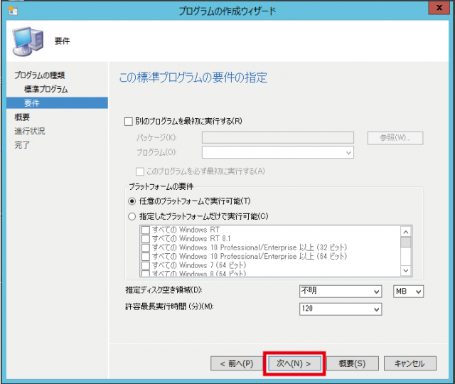Select 標準プログラム in the left navigation
455x384 pixels.
pos(45,89)
